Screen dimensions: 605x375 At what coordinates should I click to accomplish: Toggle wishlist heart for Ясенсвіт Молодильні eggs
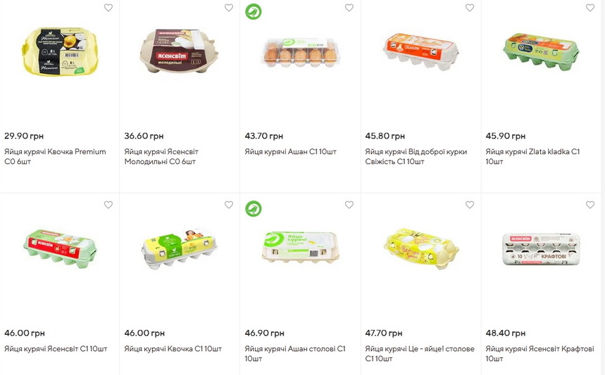click(x=228, y=8)
